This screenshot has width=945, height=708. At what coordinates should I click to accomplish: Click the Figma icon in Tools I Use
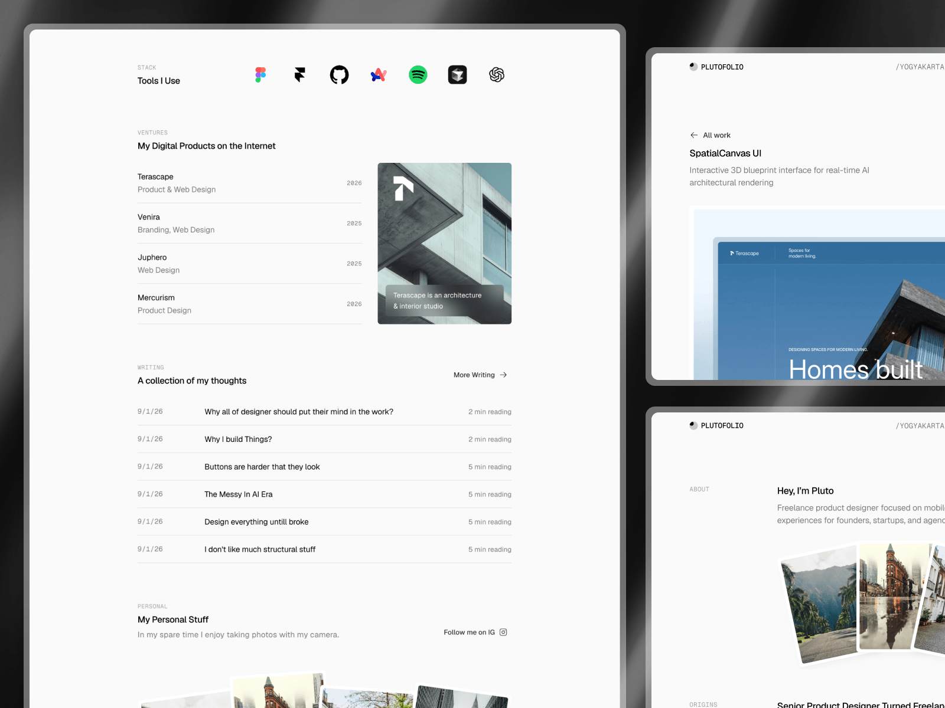260,75
